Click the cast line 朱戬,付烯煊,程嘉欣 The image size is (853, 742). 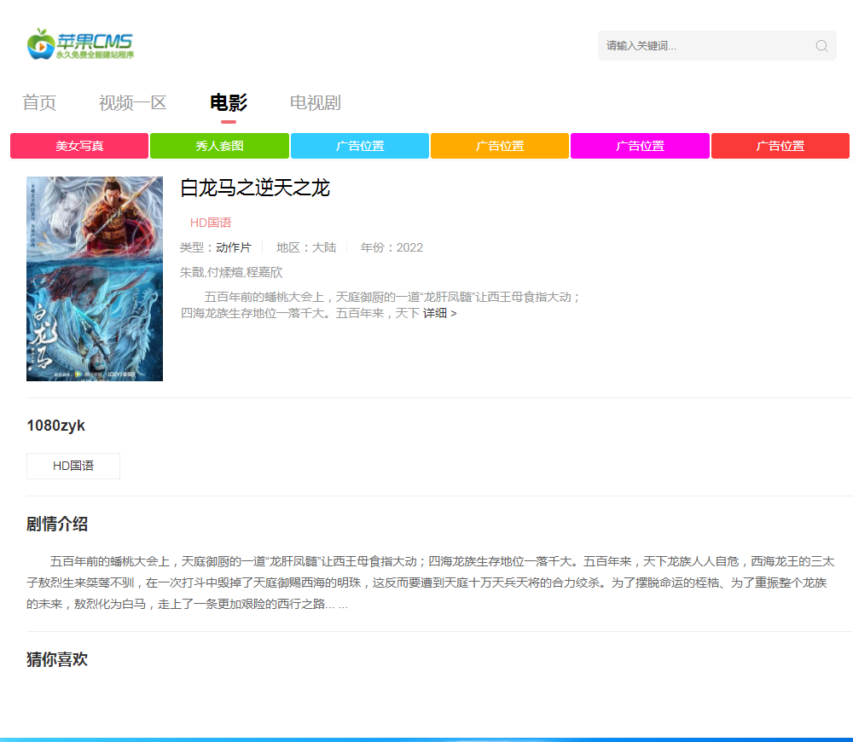click(231, 272)
